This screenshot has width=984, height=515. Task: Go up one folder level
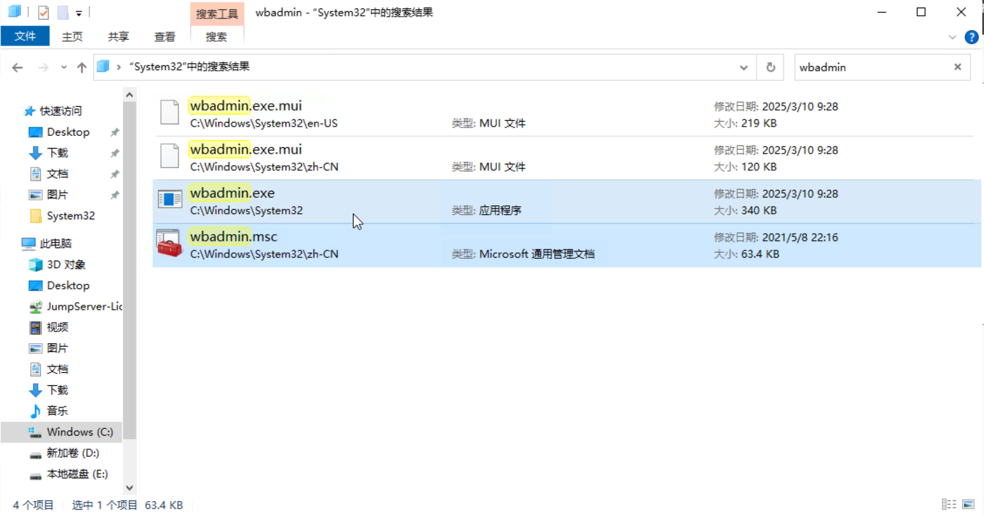[x=82, y=68]
